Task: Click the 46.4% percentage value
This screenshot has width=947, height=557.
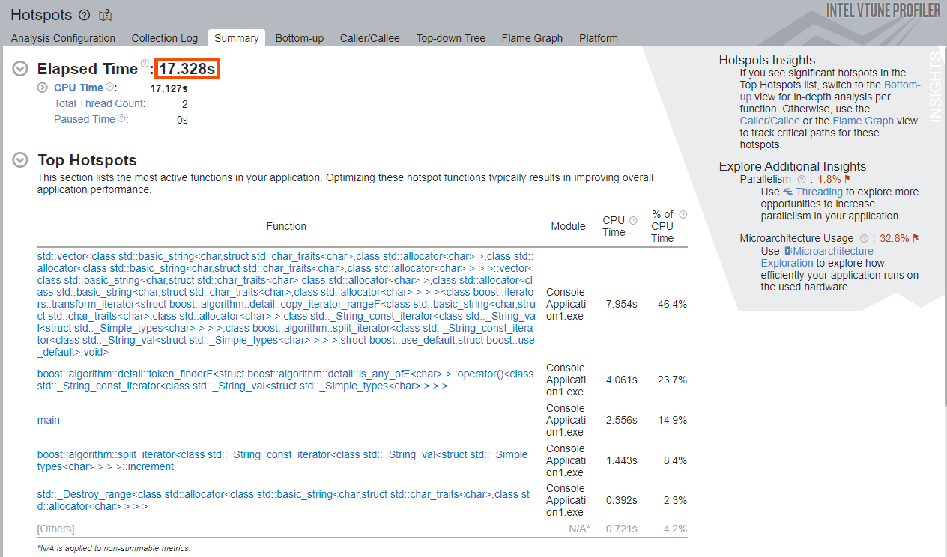Action: pyautogui.click(x=671, y=304)
